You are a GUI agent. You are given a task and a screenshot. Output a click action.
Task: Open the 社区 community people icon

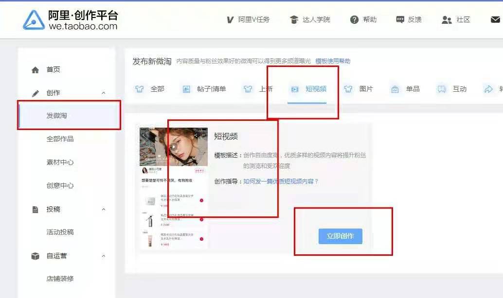coord(446,19)
